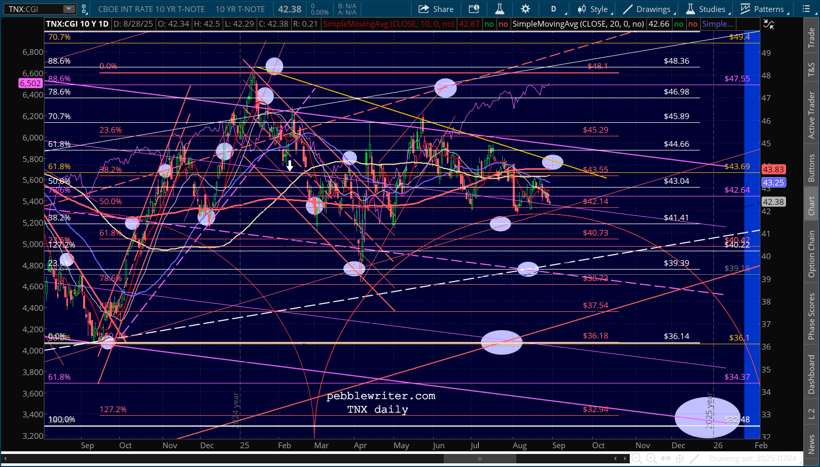Open the Style menu
This screenshot has height=467, width=820.
coord(593,9)
